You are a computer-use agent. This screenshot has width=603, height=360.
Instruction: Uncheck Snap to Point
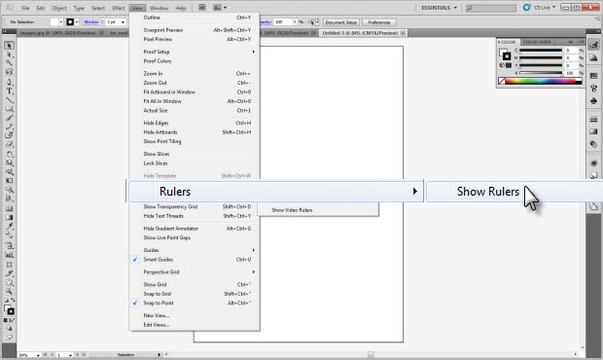(x=194, y=303)
